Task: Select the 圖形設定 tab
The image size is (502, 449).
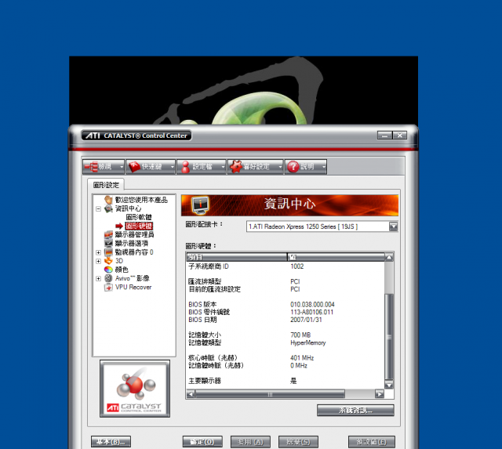Action: [106, 185]
